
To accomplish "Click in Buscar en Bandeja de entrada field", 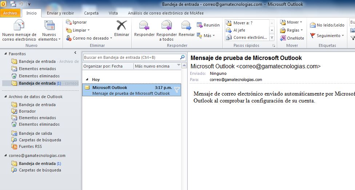I will [x=131, y=57].
